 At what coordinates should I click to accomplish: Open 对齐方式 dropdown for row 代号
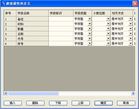(x=130, y=39)
